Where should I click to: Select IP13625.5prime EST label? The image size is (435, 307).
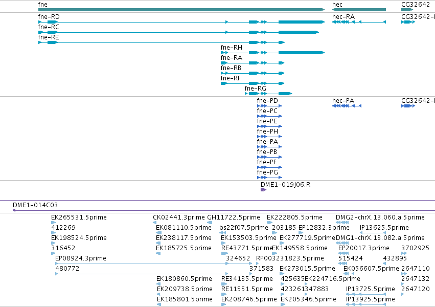tap(384, 228)
